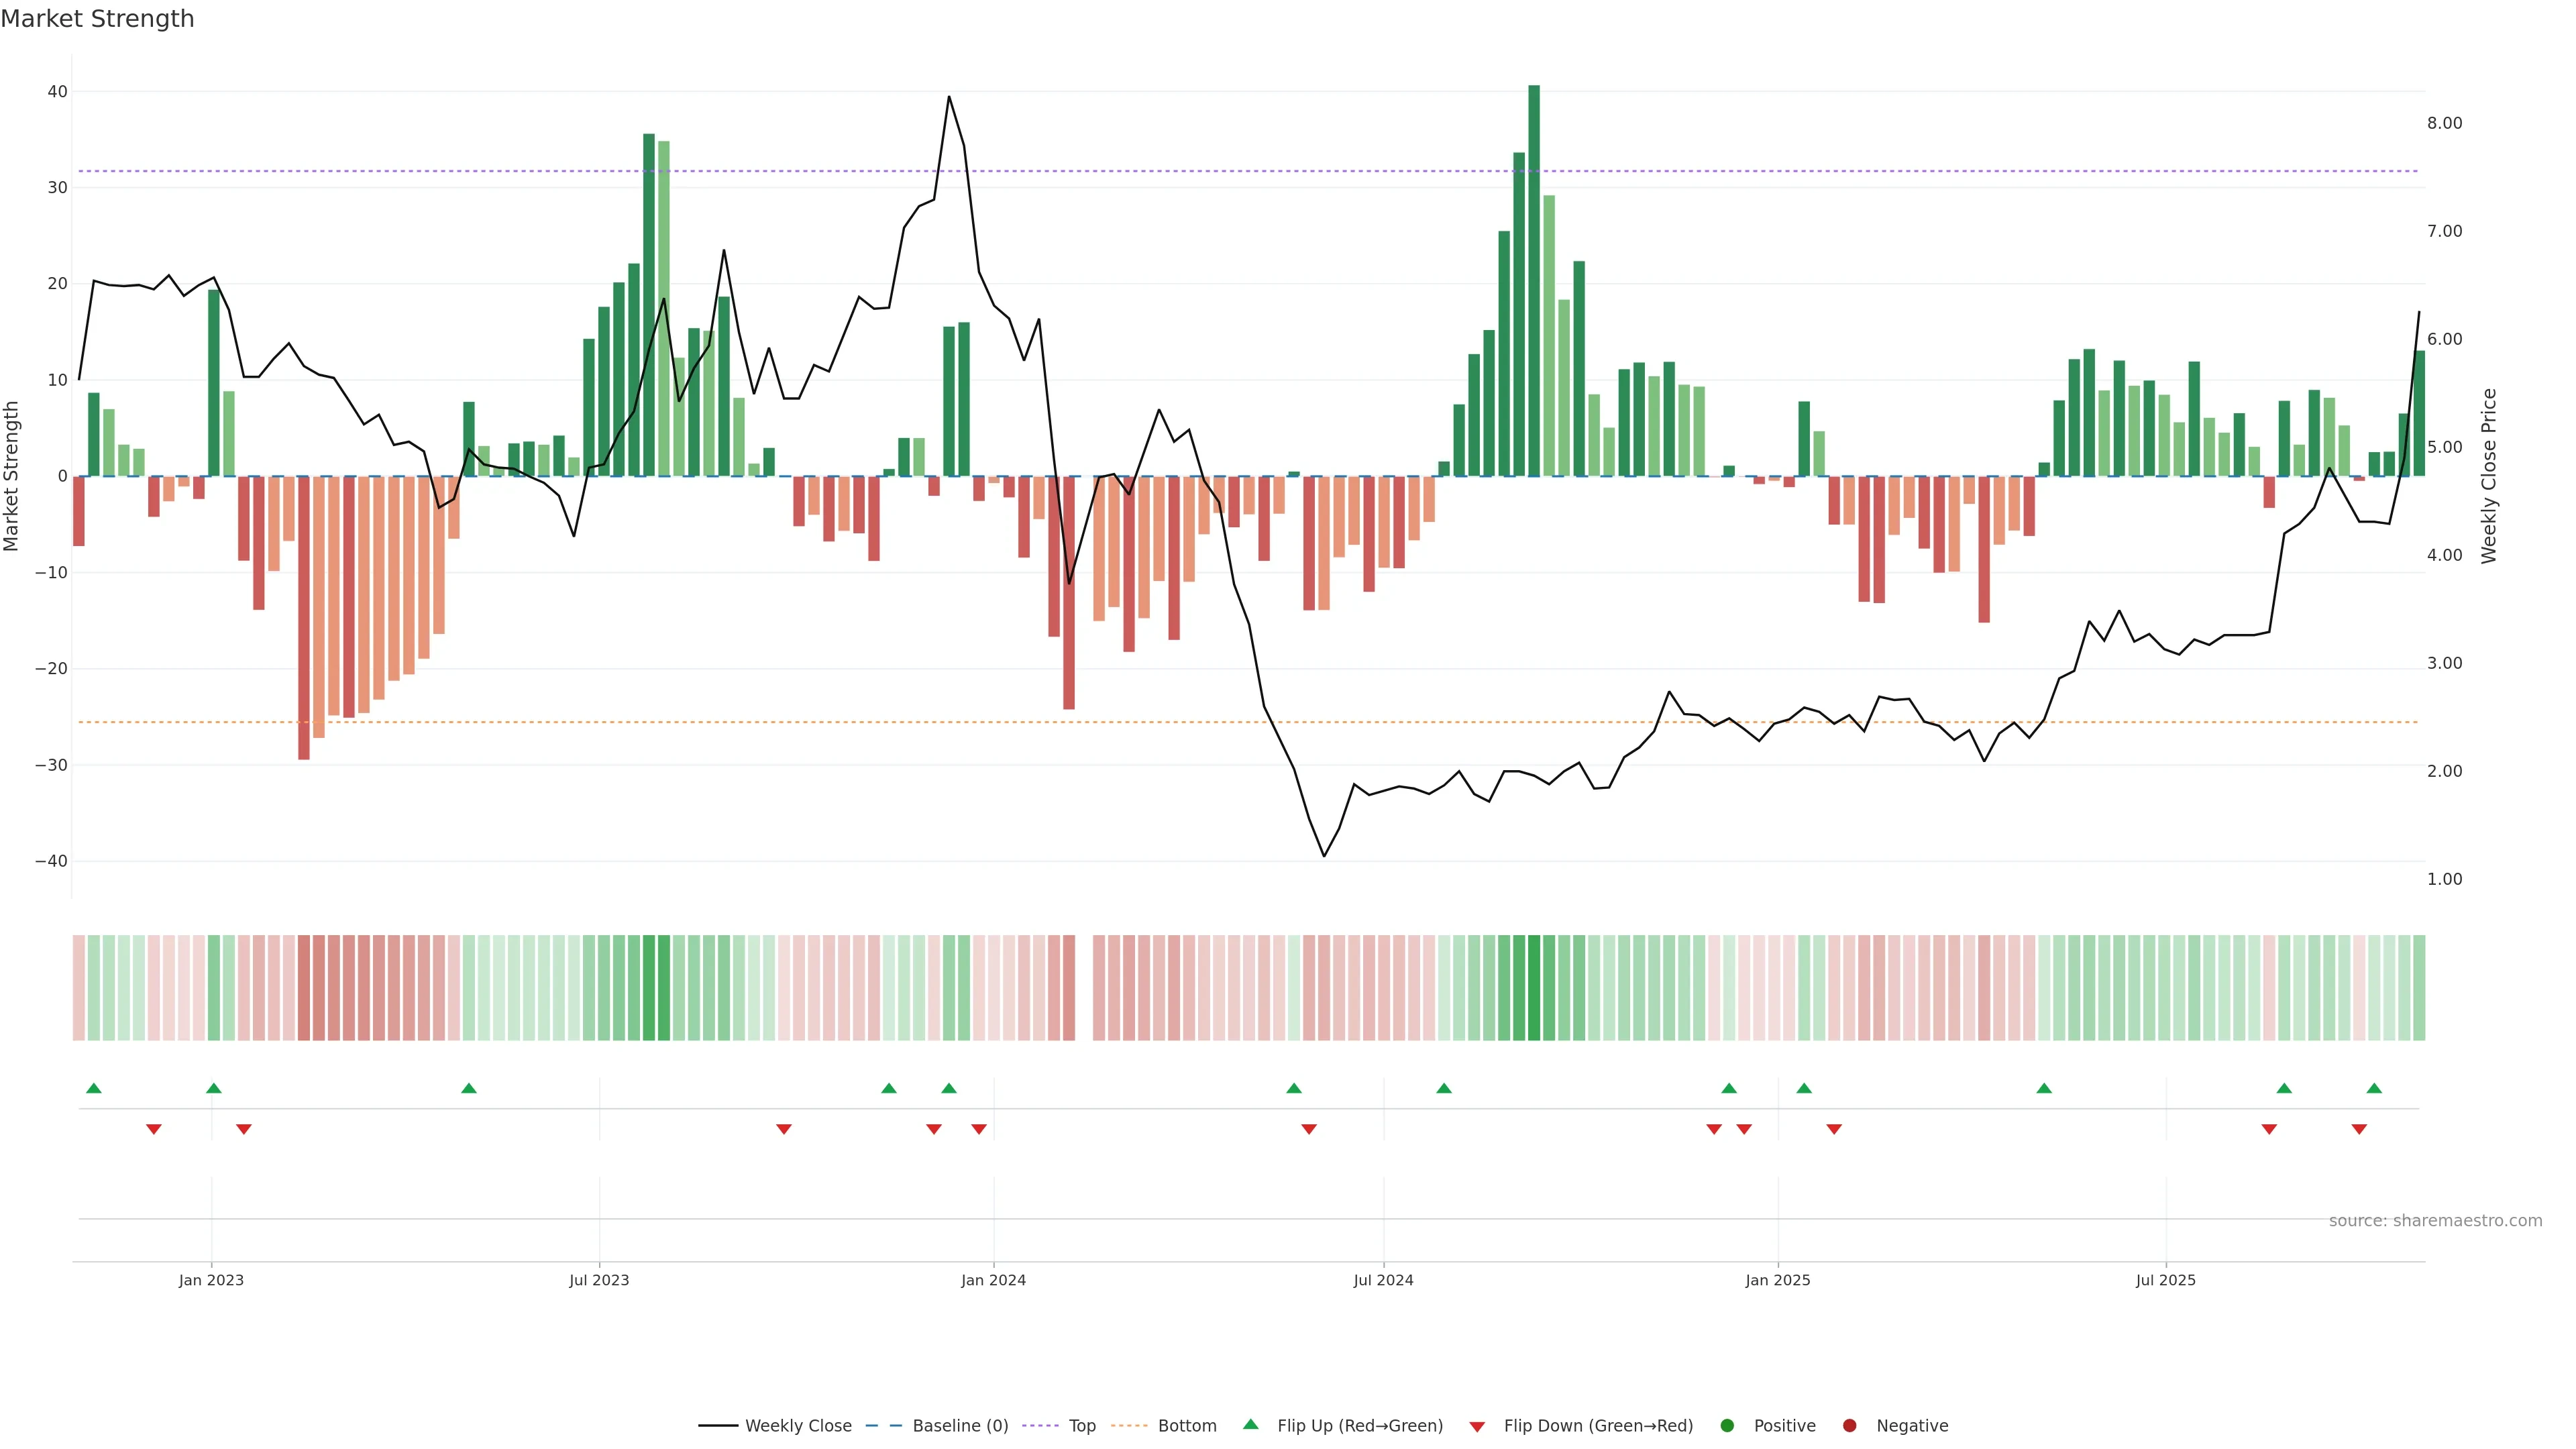Screen dimensions: 2576x1449
Task: Click the rightmost red flip-down triangle marker
Action: (2359, 1129)
